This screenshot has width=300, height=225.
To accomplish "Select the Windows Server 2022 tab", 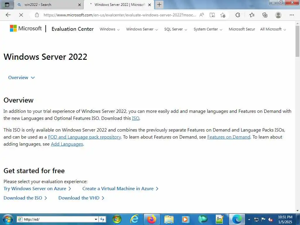I will point(119,5).
